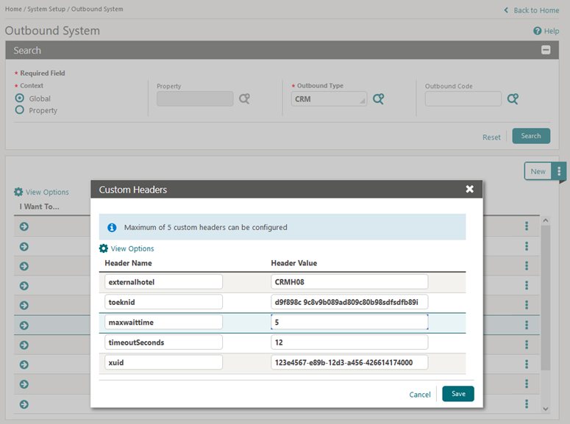The image size is (570, 424).
Task: Open the vertical ellipsis beside New
Action: 559,171
